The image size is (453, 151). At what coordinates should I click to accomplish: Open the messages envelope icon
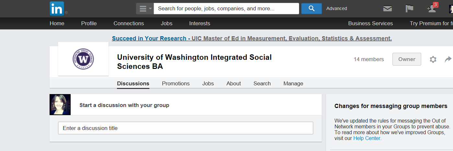tap(388, 9)
